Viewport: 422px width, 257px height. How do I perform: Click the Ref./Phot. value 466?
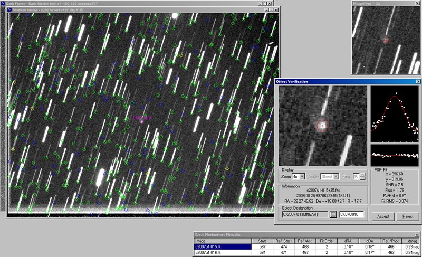tap(391, 247)
